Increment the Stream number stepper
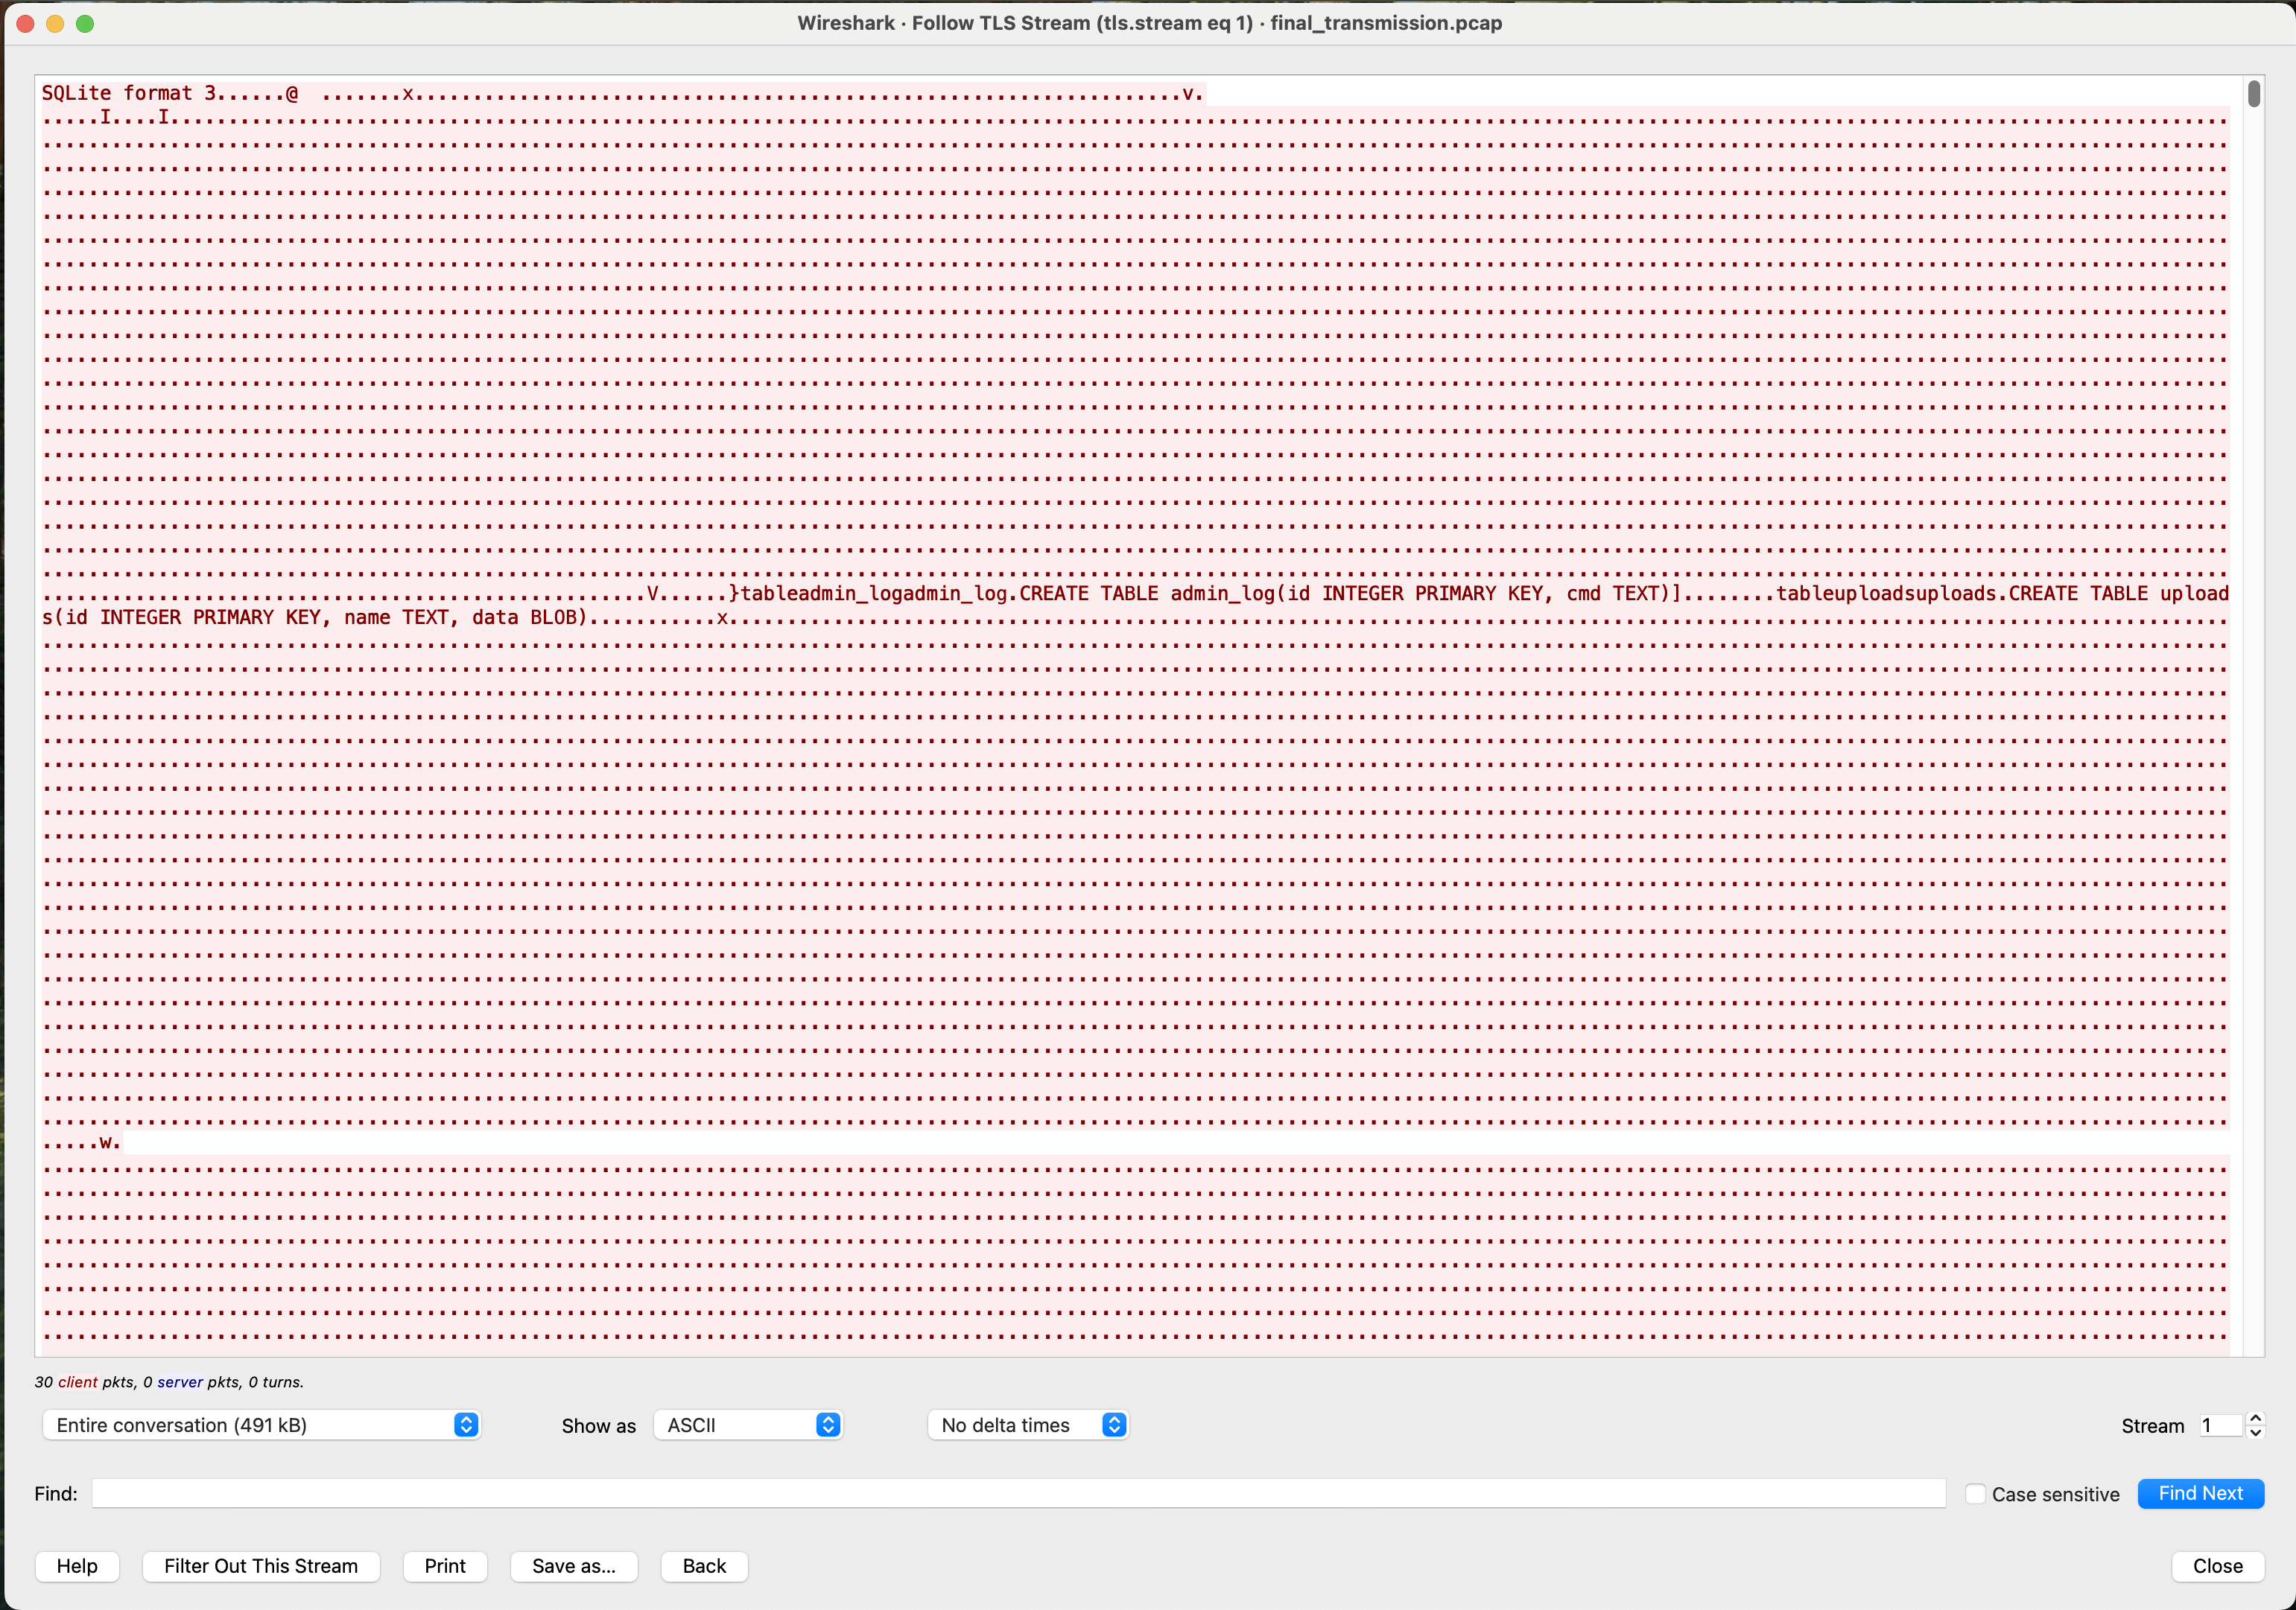 [x=2254, y=1419]
